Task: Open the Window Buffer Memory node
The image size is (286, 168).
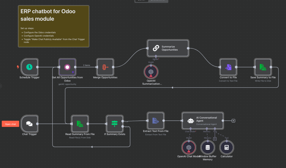Action: pos(208,147)
